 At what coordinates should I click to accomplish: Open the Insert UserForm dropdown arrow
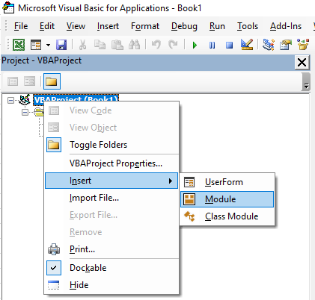pos(48,45)
